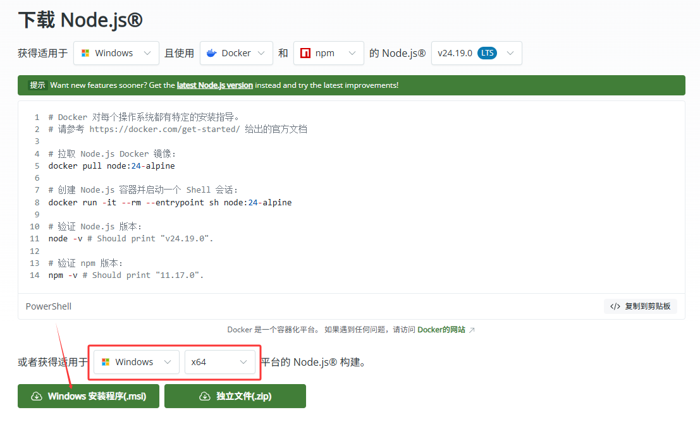The width and height of the screenshot is (700, 422).
Task: Click comment "# 验证 Node.js 版本:"
Action: point(95,227)
